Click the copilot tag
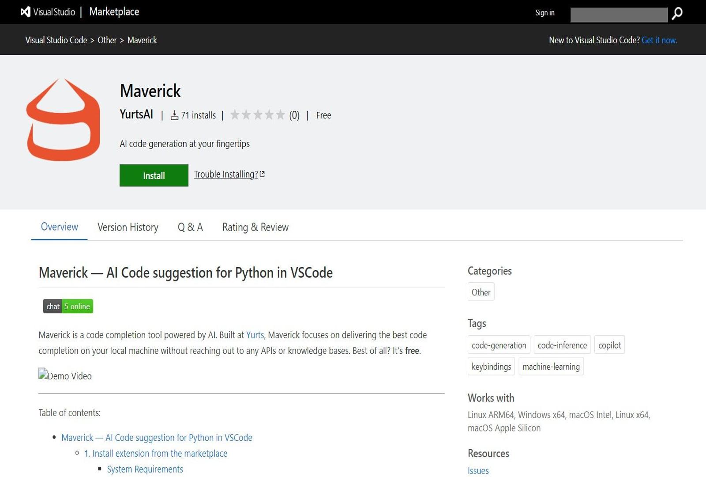The width and height of the screenshot is (706, 477). tap(609, 345)
